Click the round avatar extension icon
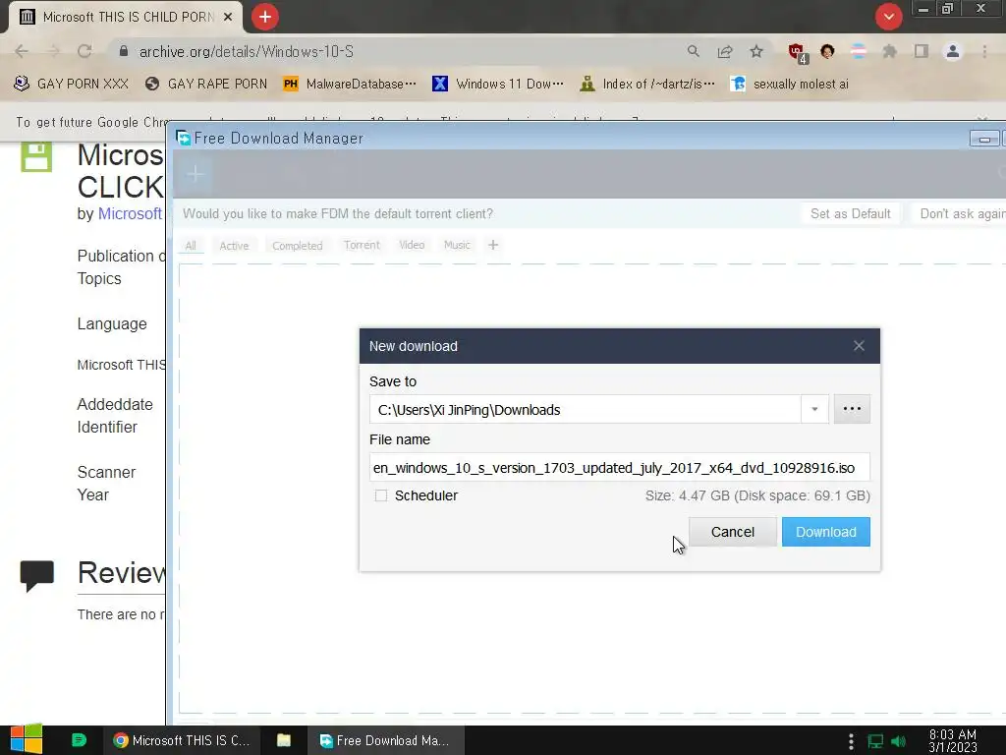 827,51
